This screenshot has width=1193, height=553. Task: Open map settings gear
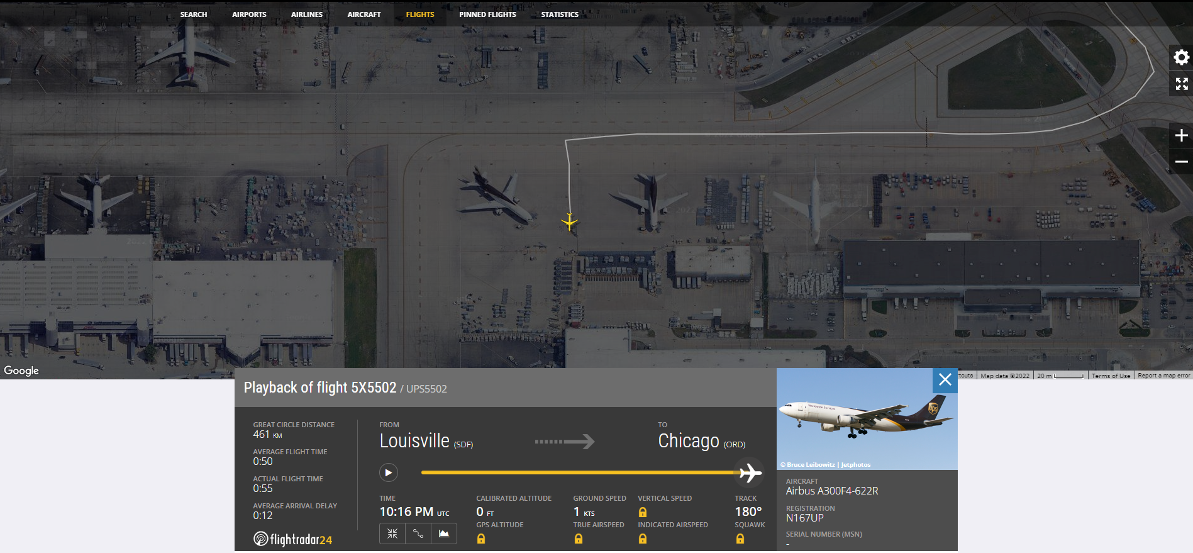point(1182,57)
